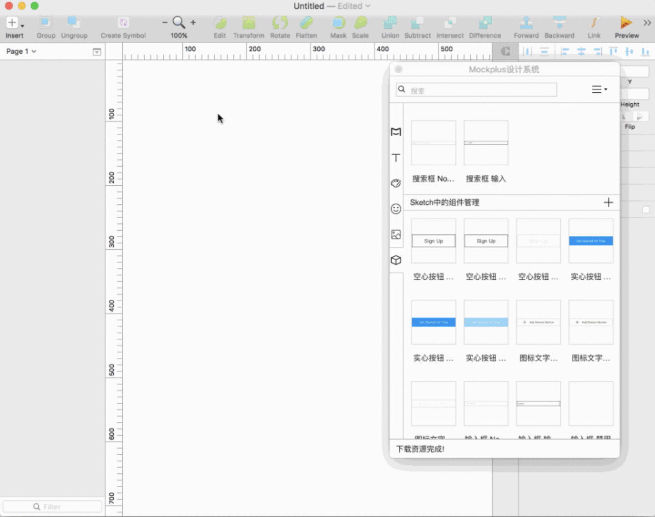Switch to the cube components tab
655x517 pixels.
tap(396, 260)
